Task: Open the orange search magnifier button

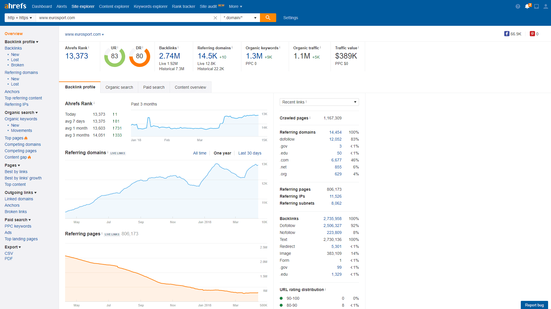Action: point(268,17)
